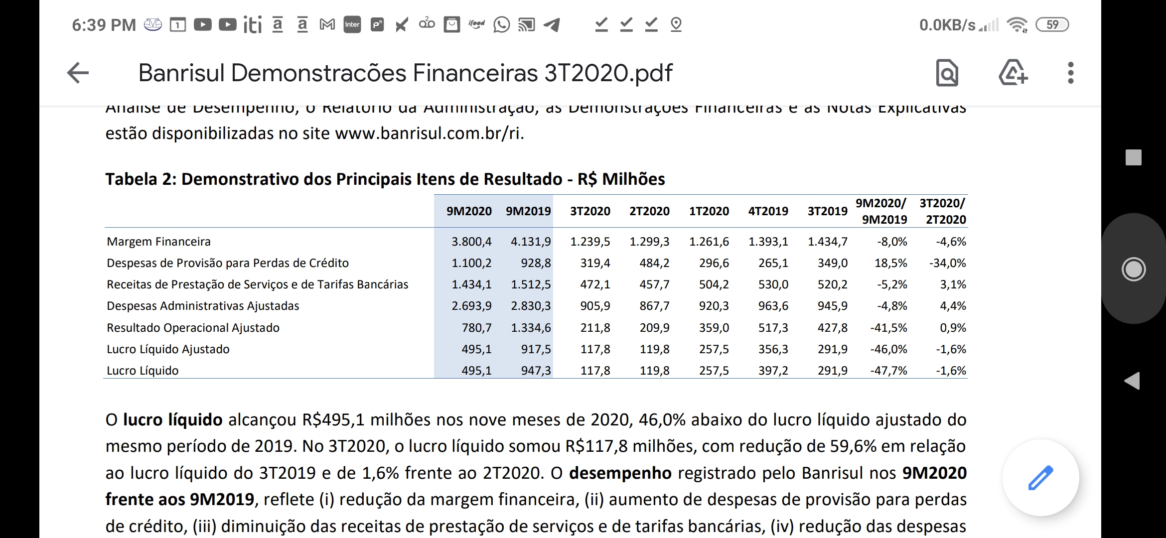1166x538 pixels.
Task: Tap the 397,2 value in Lucro Líquido row
Action: point(773,371)
